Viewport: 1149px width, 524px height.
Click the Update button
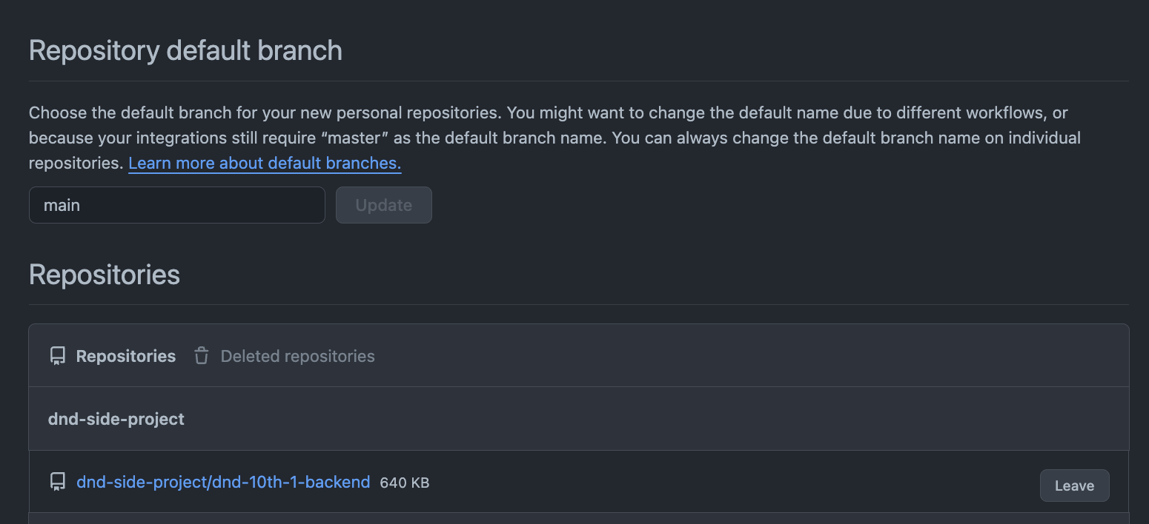[x=384, y=205]
